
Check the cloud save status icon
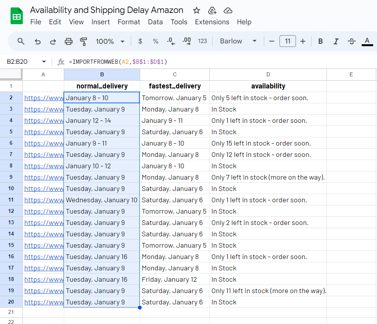tap(227, 10)
